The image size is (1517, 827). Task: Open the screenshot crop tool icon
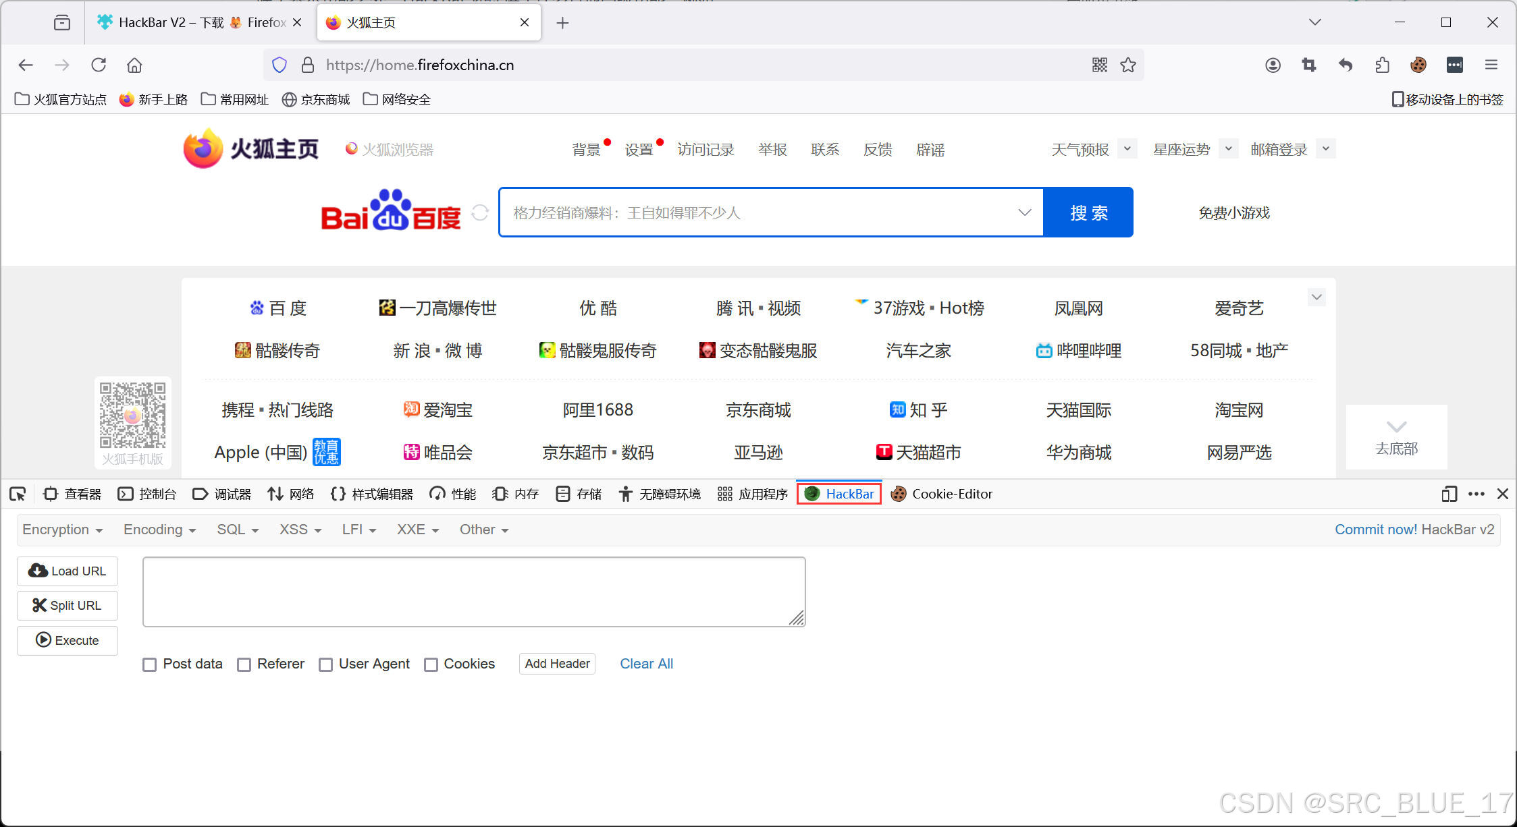tap(1309, 65)
